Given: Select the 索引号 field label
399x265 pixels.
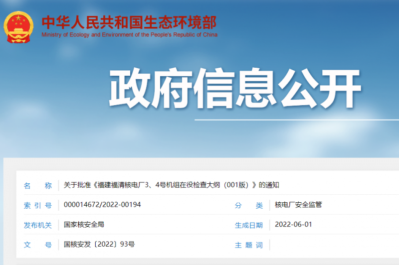Looking at the screenshot, I should click(x=38, y=205).
